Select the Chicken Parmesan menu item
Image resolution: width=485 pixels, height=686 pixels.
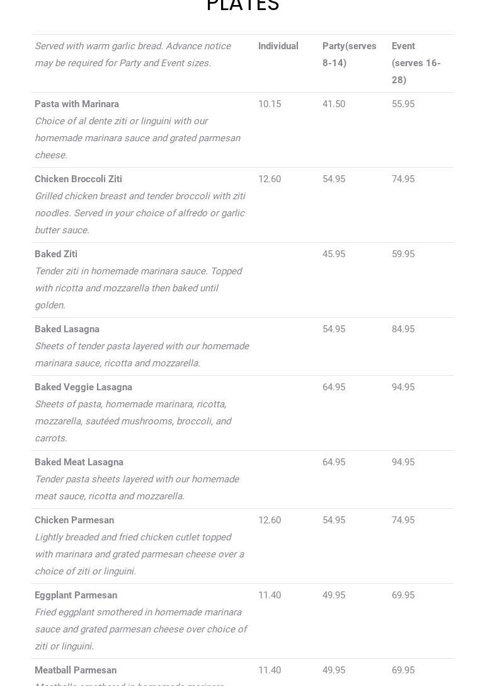(74, 520)
